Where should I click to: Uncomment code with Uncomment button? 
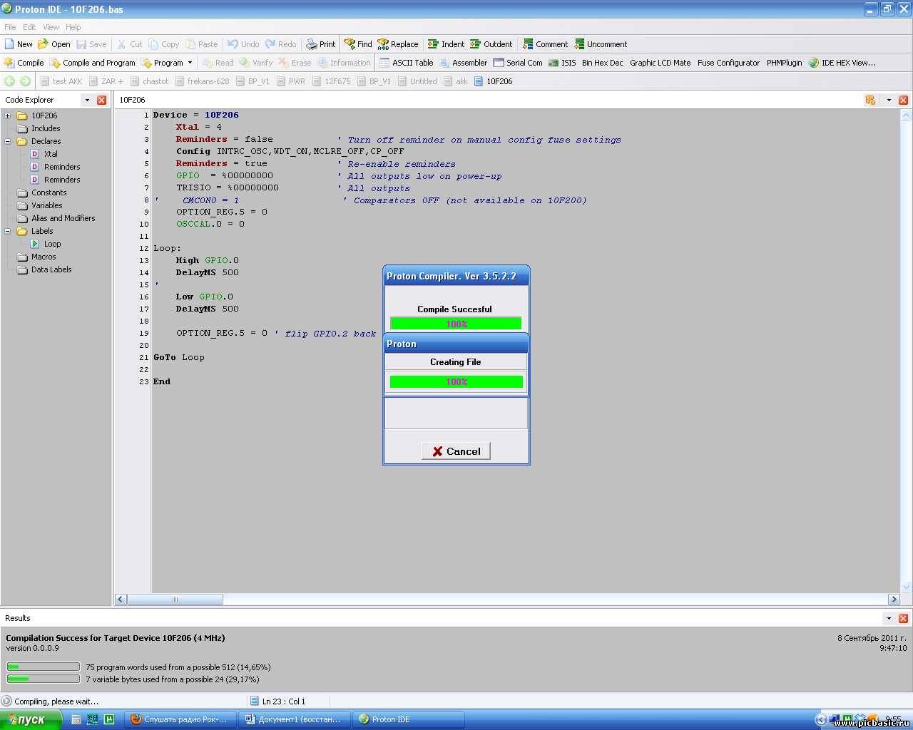[601, 44]
